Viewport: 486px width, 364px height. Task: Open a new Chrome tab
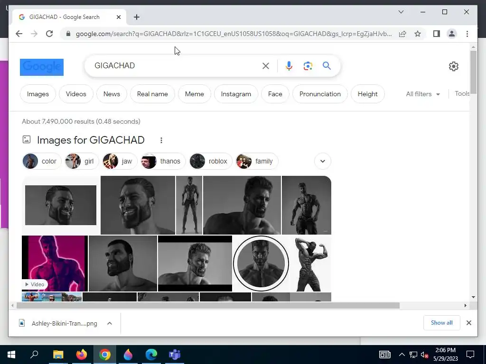click(x=137, y=17)
